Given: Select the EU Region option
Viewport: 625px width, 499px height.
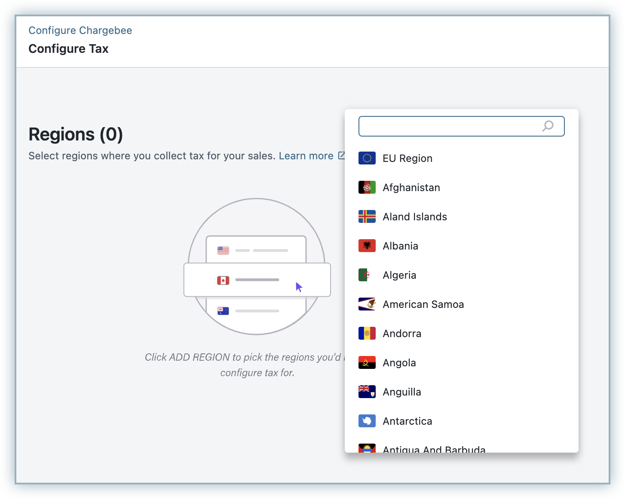Looking at the screenshot, I should (x=407, y=158).
